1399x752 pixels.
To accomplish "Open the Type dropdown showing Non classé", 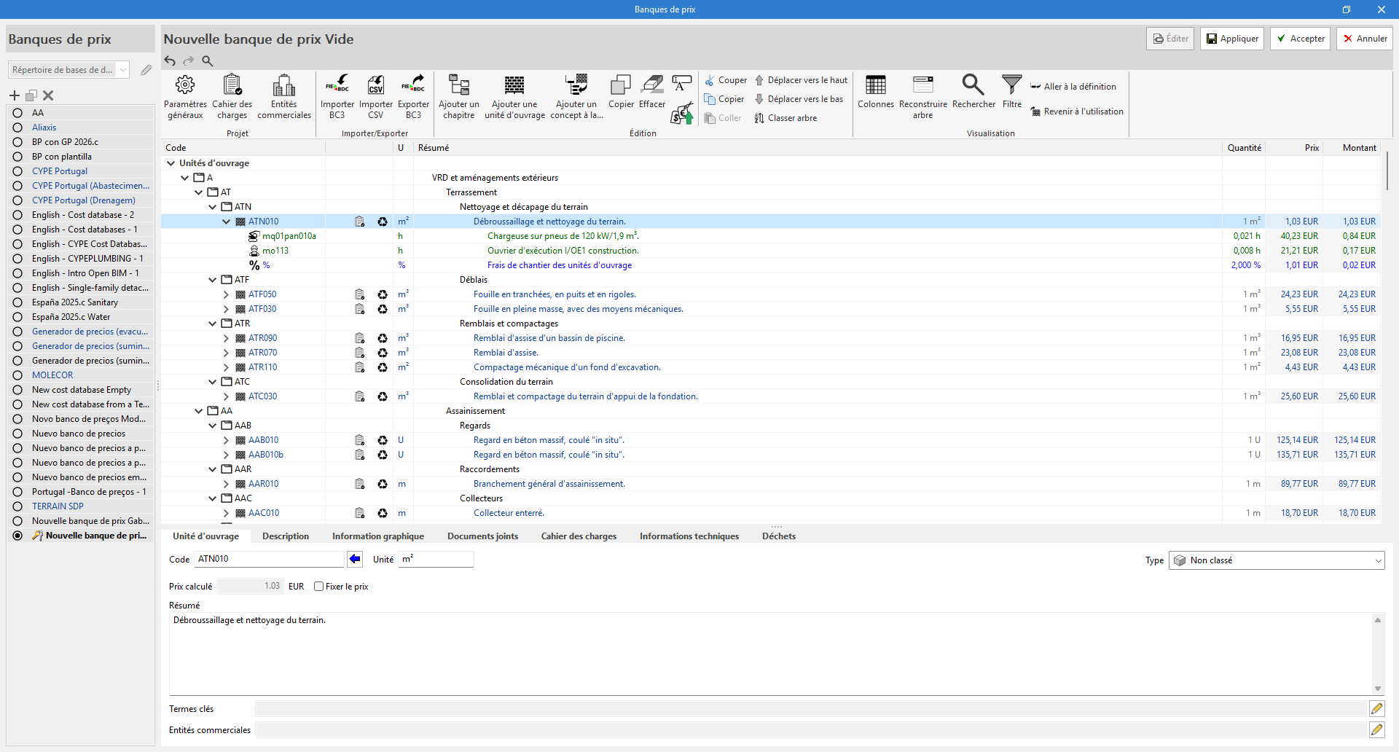I will click(x=1276, y=560).
